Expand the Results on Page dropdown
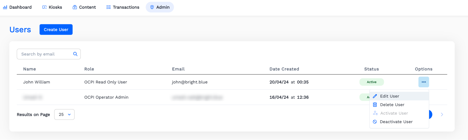This screenshot has width=468, height=140. tap(64, 115)
